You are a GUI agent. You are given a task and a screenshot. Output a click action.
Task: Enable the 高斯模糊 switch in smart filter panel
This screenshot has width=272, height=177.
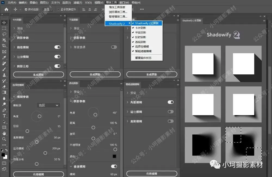coord(171,121)
